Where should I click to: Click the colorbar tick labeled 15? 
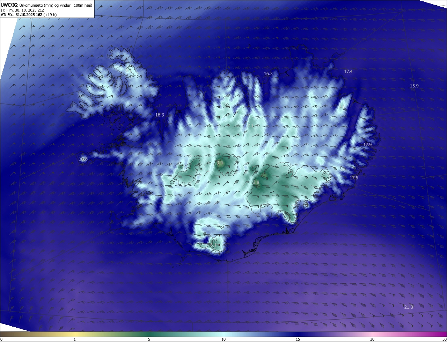tap(298, 339)
